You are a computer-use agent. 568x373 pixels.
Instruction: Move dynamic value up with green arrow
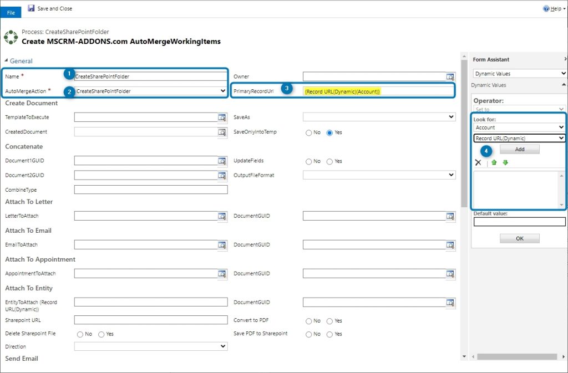(494, 162)
